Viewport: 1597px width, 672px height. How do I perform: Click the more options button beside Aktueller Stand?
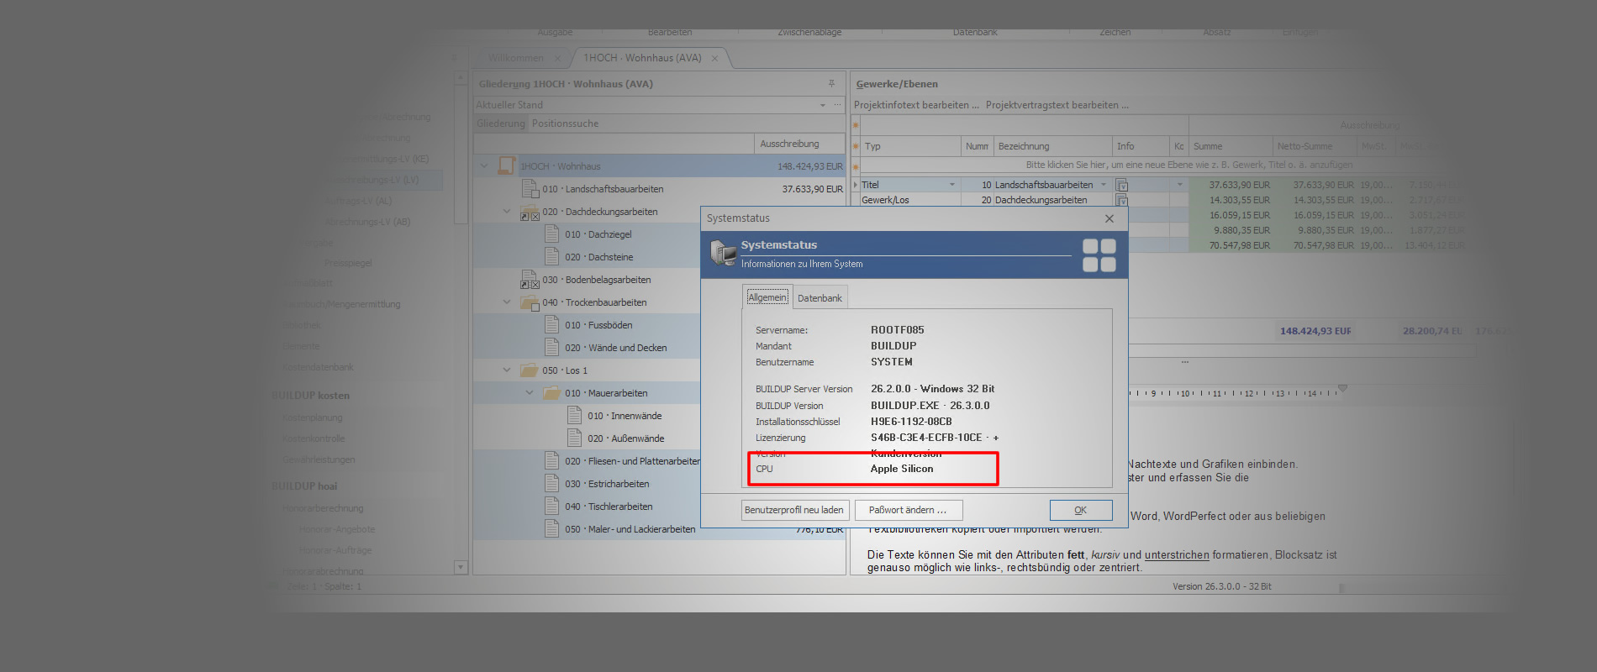coord(837,105)
